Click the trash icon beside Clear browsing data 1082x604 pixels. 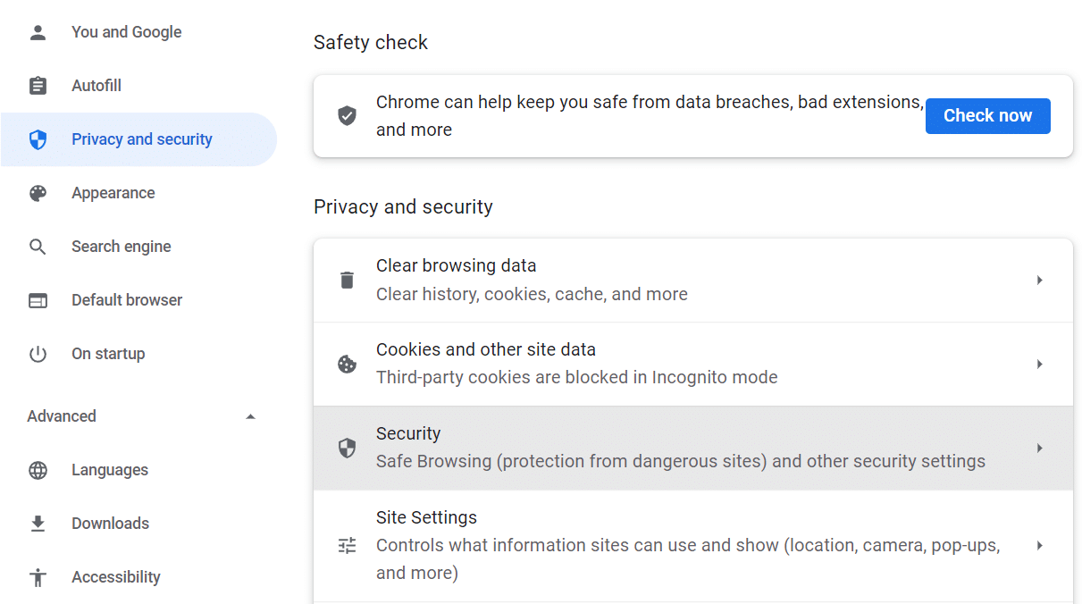(x=347, y=280)
